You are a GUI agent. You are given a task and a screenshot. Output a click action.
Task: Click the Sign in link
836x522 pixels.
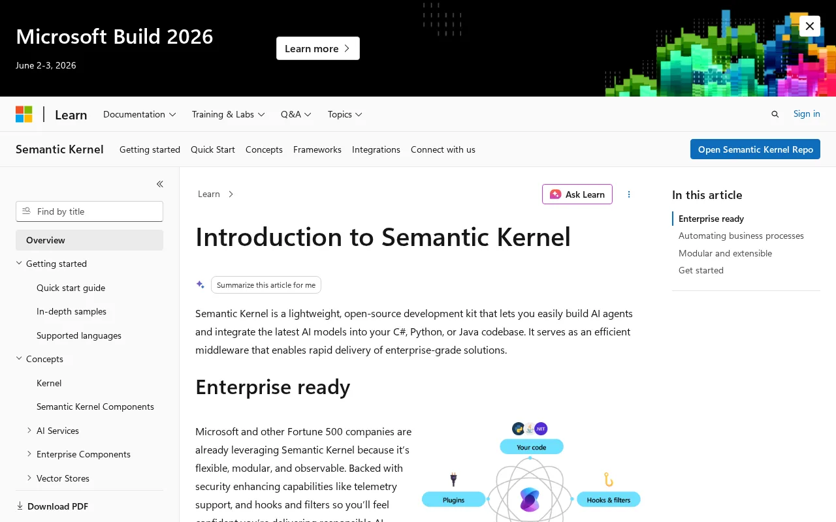coord(807,114)
